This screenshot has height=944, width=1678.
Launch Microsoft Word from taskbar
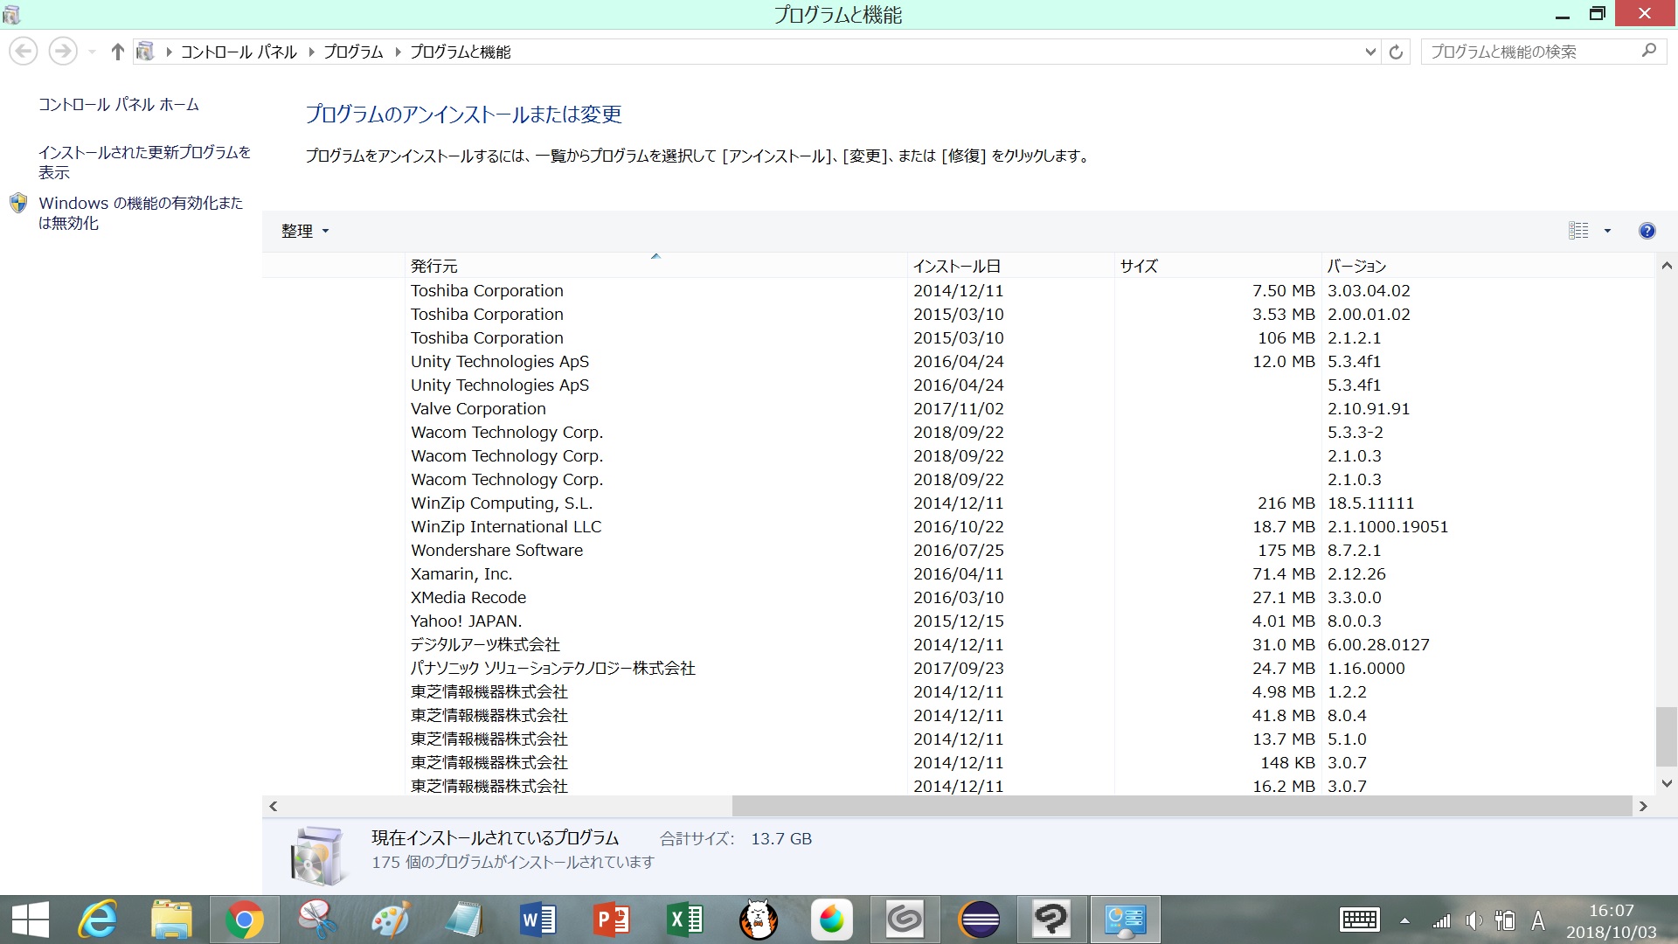pyautogui.click(x=537, y=920)
